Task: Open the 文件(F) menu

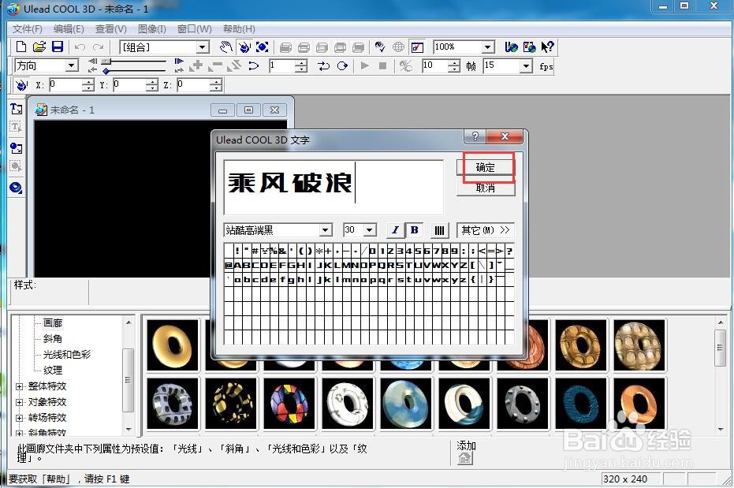Action: point(27,29)
